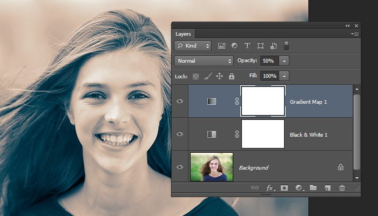The image size is (378, 216).
Task: Click the create new layer icon
Action: [327, 188]
